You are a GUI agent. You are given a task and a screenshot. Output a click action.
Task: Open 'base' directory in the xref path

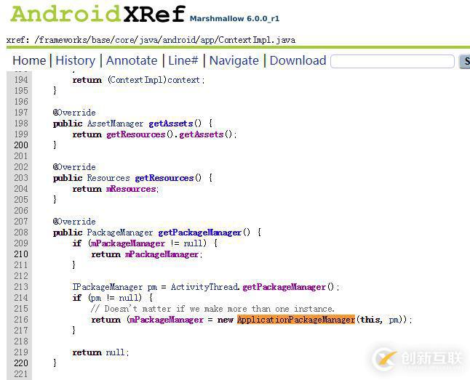pos(100,40)
